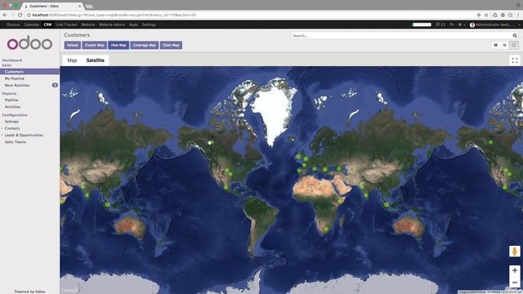The width and height of the screenshot is (523, 294).
Task: Select the Heat Map button
Action: 118,45
